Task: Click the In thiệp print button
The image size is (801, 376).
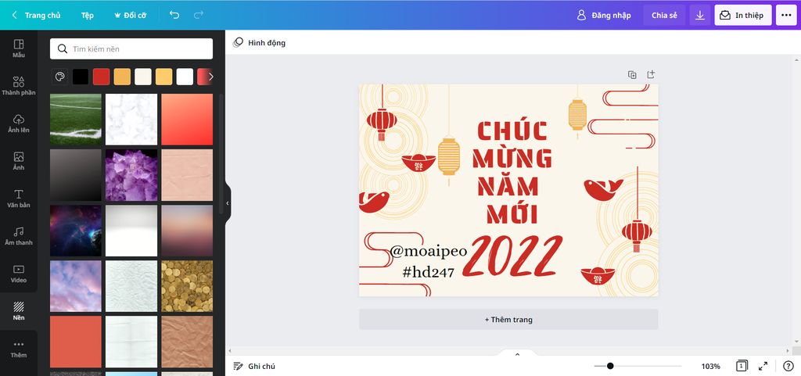Action: click(x=743, y=16)
